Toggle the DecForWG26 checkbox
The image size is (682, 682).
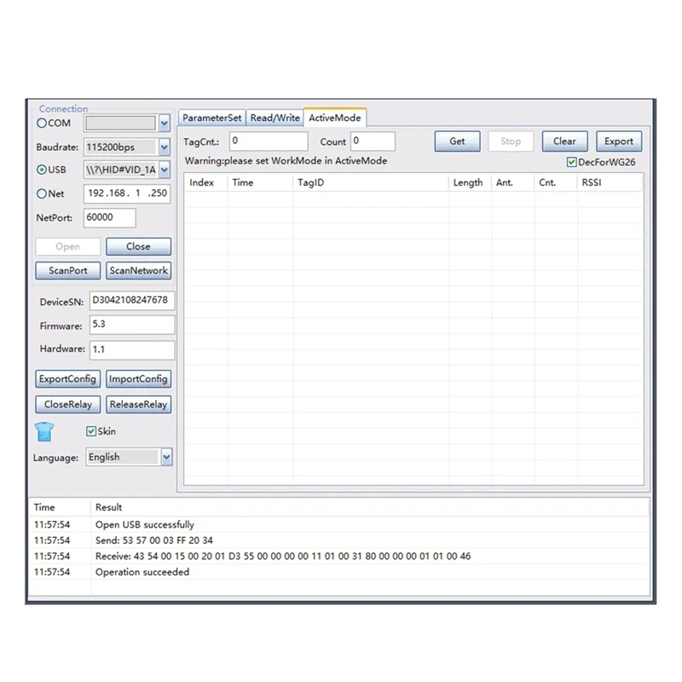coord(571,162)
